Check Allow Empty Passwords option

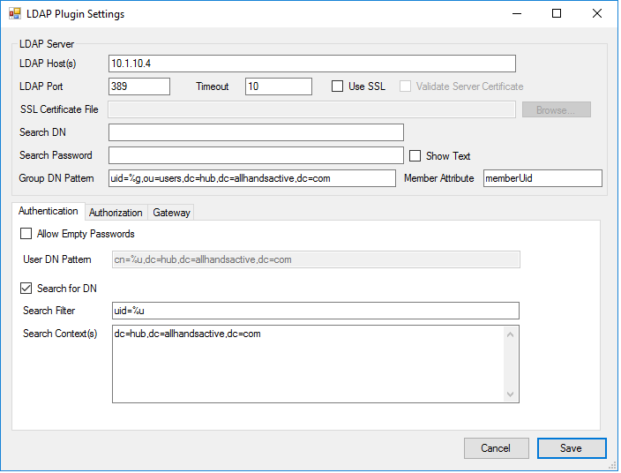coord(26,234)
